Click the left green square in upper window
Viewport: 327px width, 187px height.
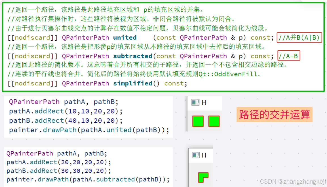pos(198,121)
